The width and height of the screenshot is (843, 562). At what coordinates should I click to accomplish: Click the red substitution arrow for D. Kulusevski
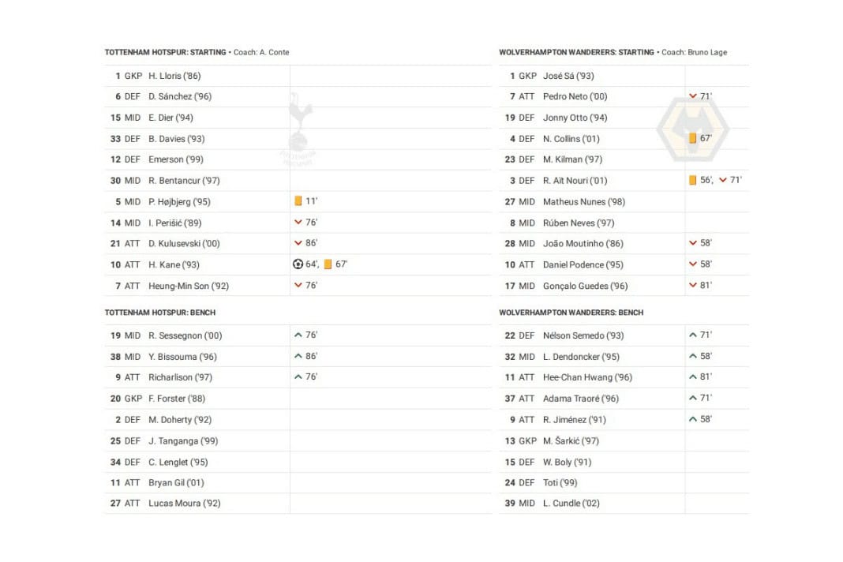pyautogui.click(x=298, y=243)
